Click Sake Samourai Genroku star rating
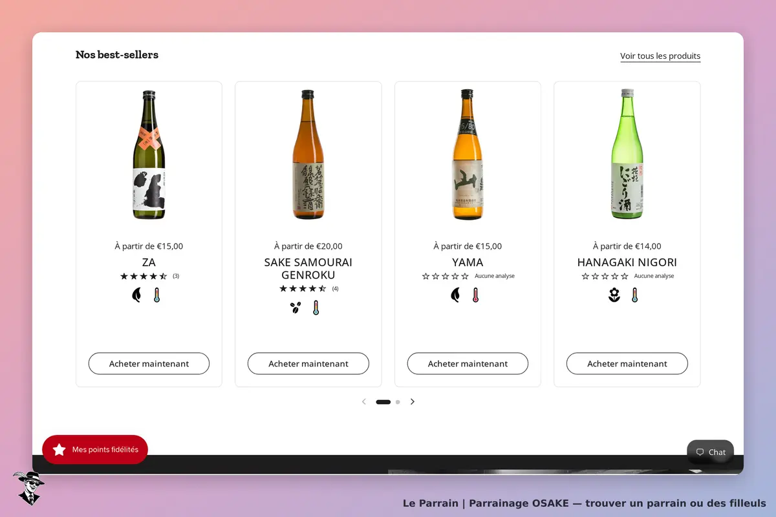This screenshot has width=776, height=517. [x=303, y=288]
